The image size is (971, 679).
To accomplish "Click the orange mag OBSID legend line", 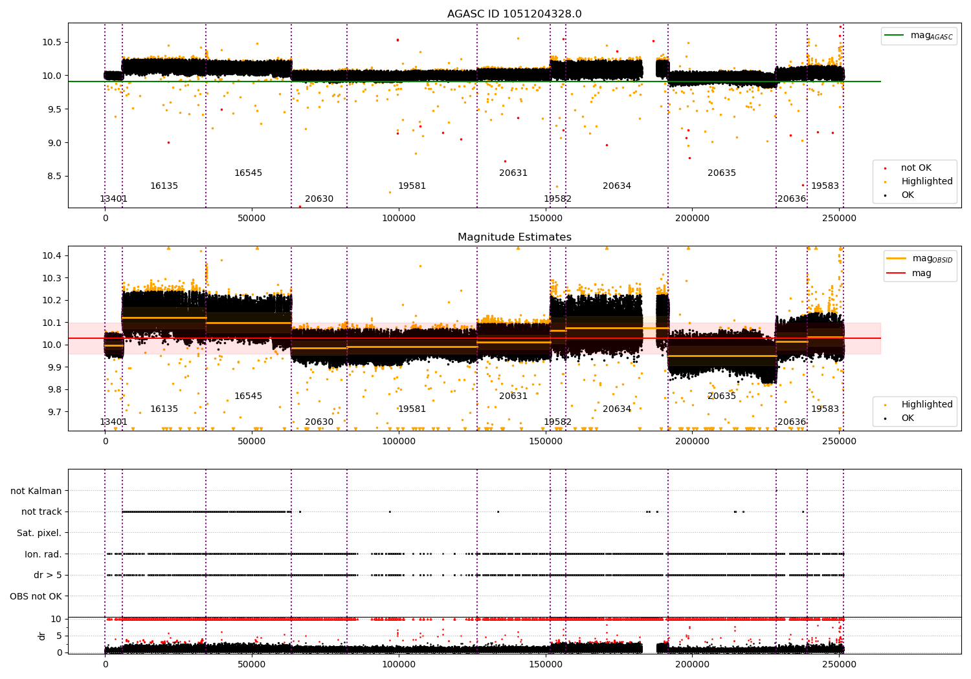I will pyautogui.click(x=897, y=258).
